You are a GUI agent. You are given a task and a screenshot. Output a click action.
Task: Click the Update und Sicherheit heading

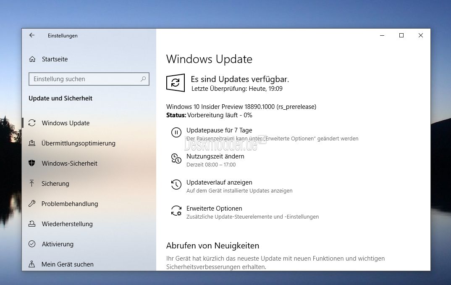point(60,98)
